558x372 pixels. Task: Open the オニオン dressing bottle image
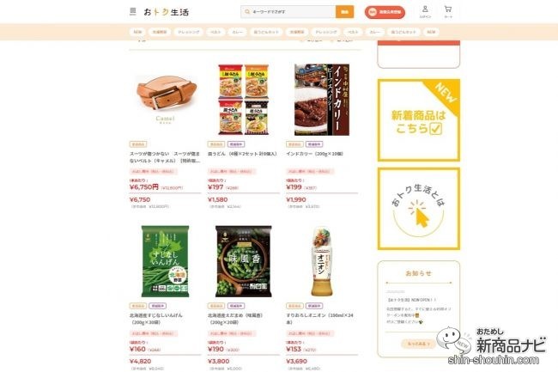tap(322, 262)
